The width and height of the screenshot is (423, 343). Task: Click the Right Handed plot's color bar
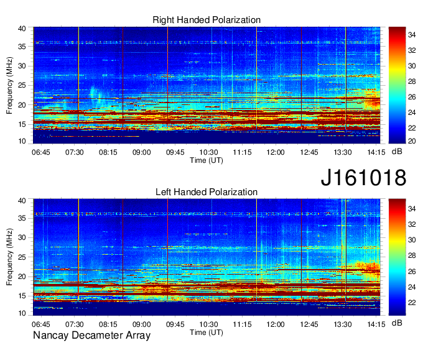(x=397, y=85)
